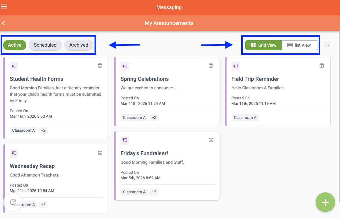340x218 pixels.
Task: Archive the Wednesday Recap announcement
Action: coord(100,153)
